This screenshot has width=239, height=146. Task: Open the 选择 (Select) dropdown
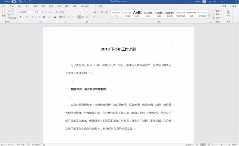(x=217, y=18)
